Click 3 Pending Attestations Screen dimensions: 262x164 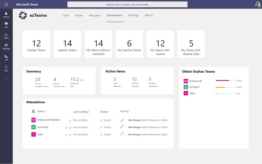153,82
